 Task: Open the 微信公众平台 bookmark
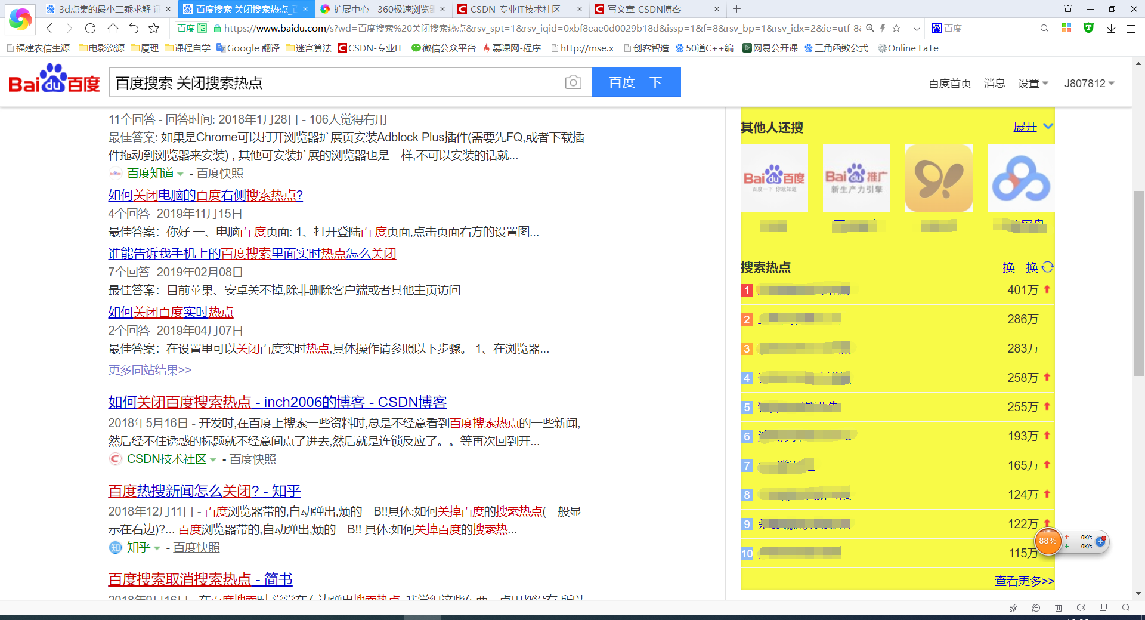point(443,48)
